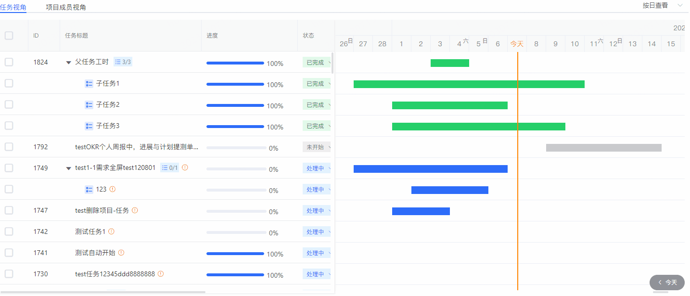Click the 状态 column header
690x296 pixels.
coord(308,36)
